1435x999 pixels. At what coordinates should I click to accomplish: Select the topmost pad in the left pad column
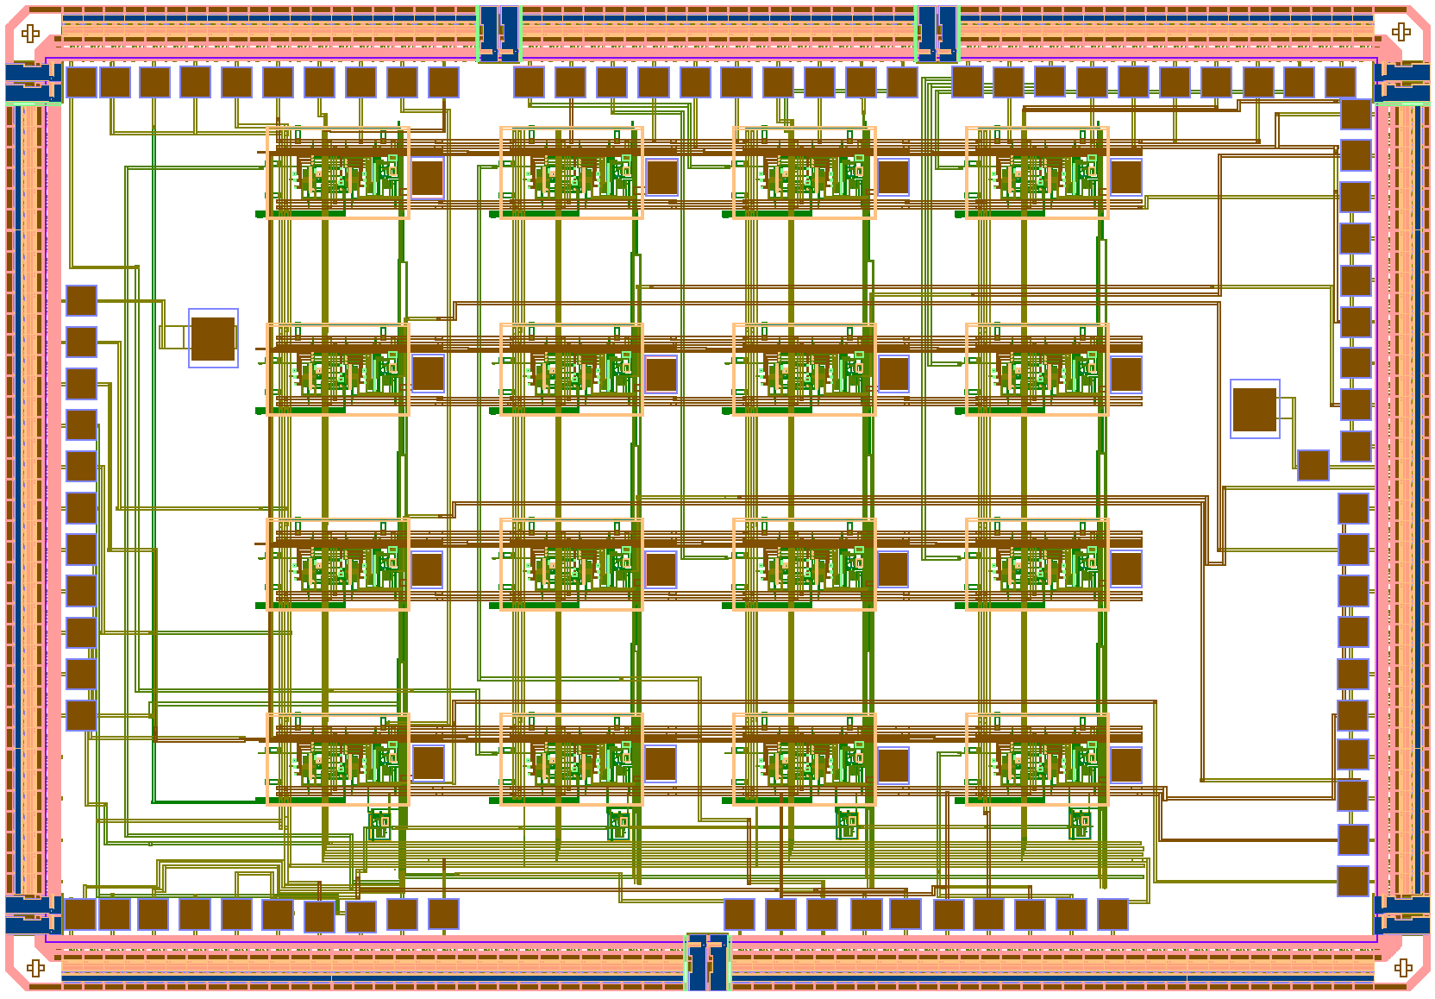[x=82, y=301]
